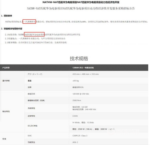
Task: Click the 峰值效率93% cell
Action: [78, 87]
